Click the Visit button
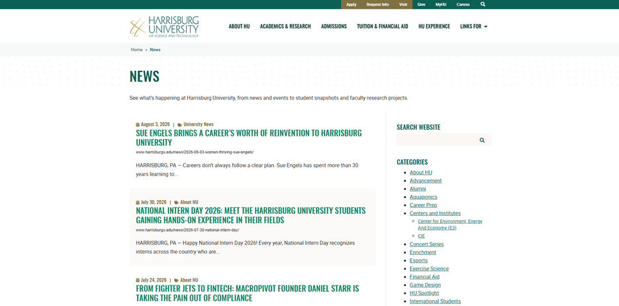This screenshot has width=619, height=306. (403, 5)
